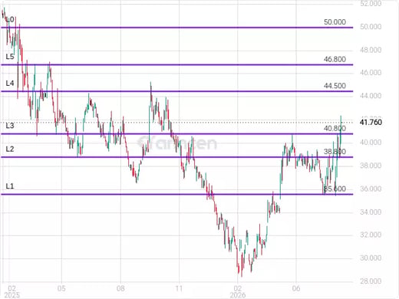Click the L3 level label
The height and width of the screenshot is (299, 399).
pyautogui.click(x=10, y=126)
